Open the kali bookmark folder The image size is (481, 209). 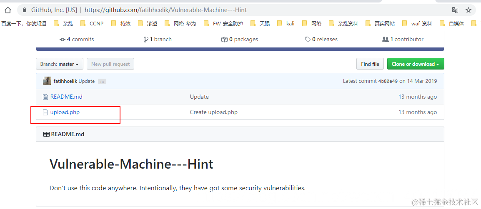click(286, 24)
